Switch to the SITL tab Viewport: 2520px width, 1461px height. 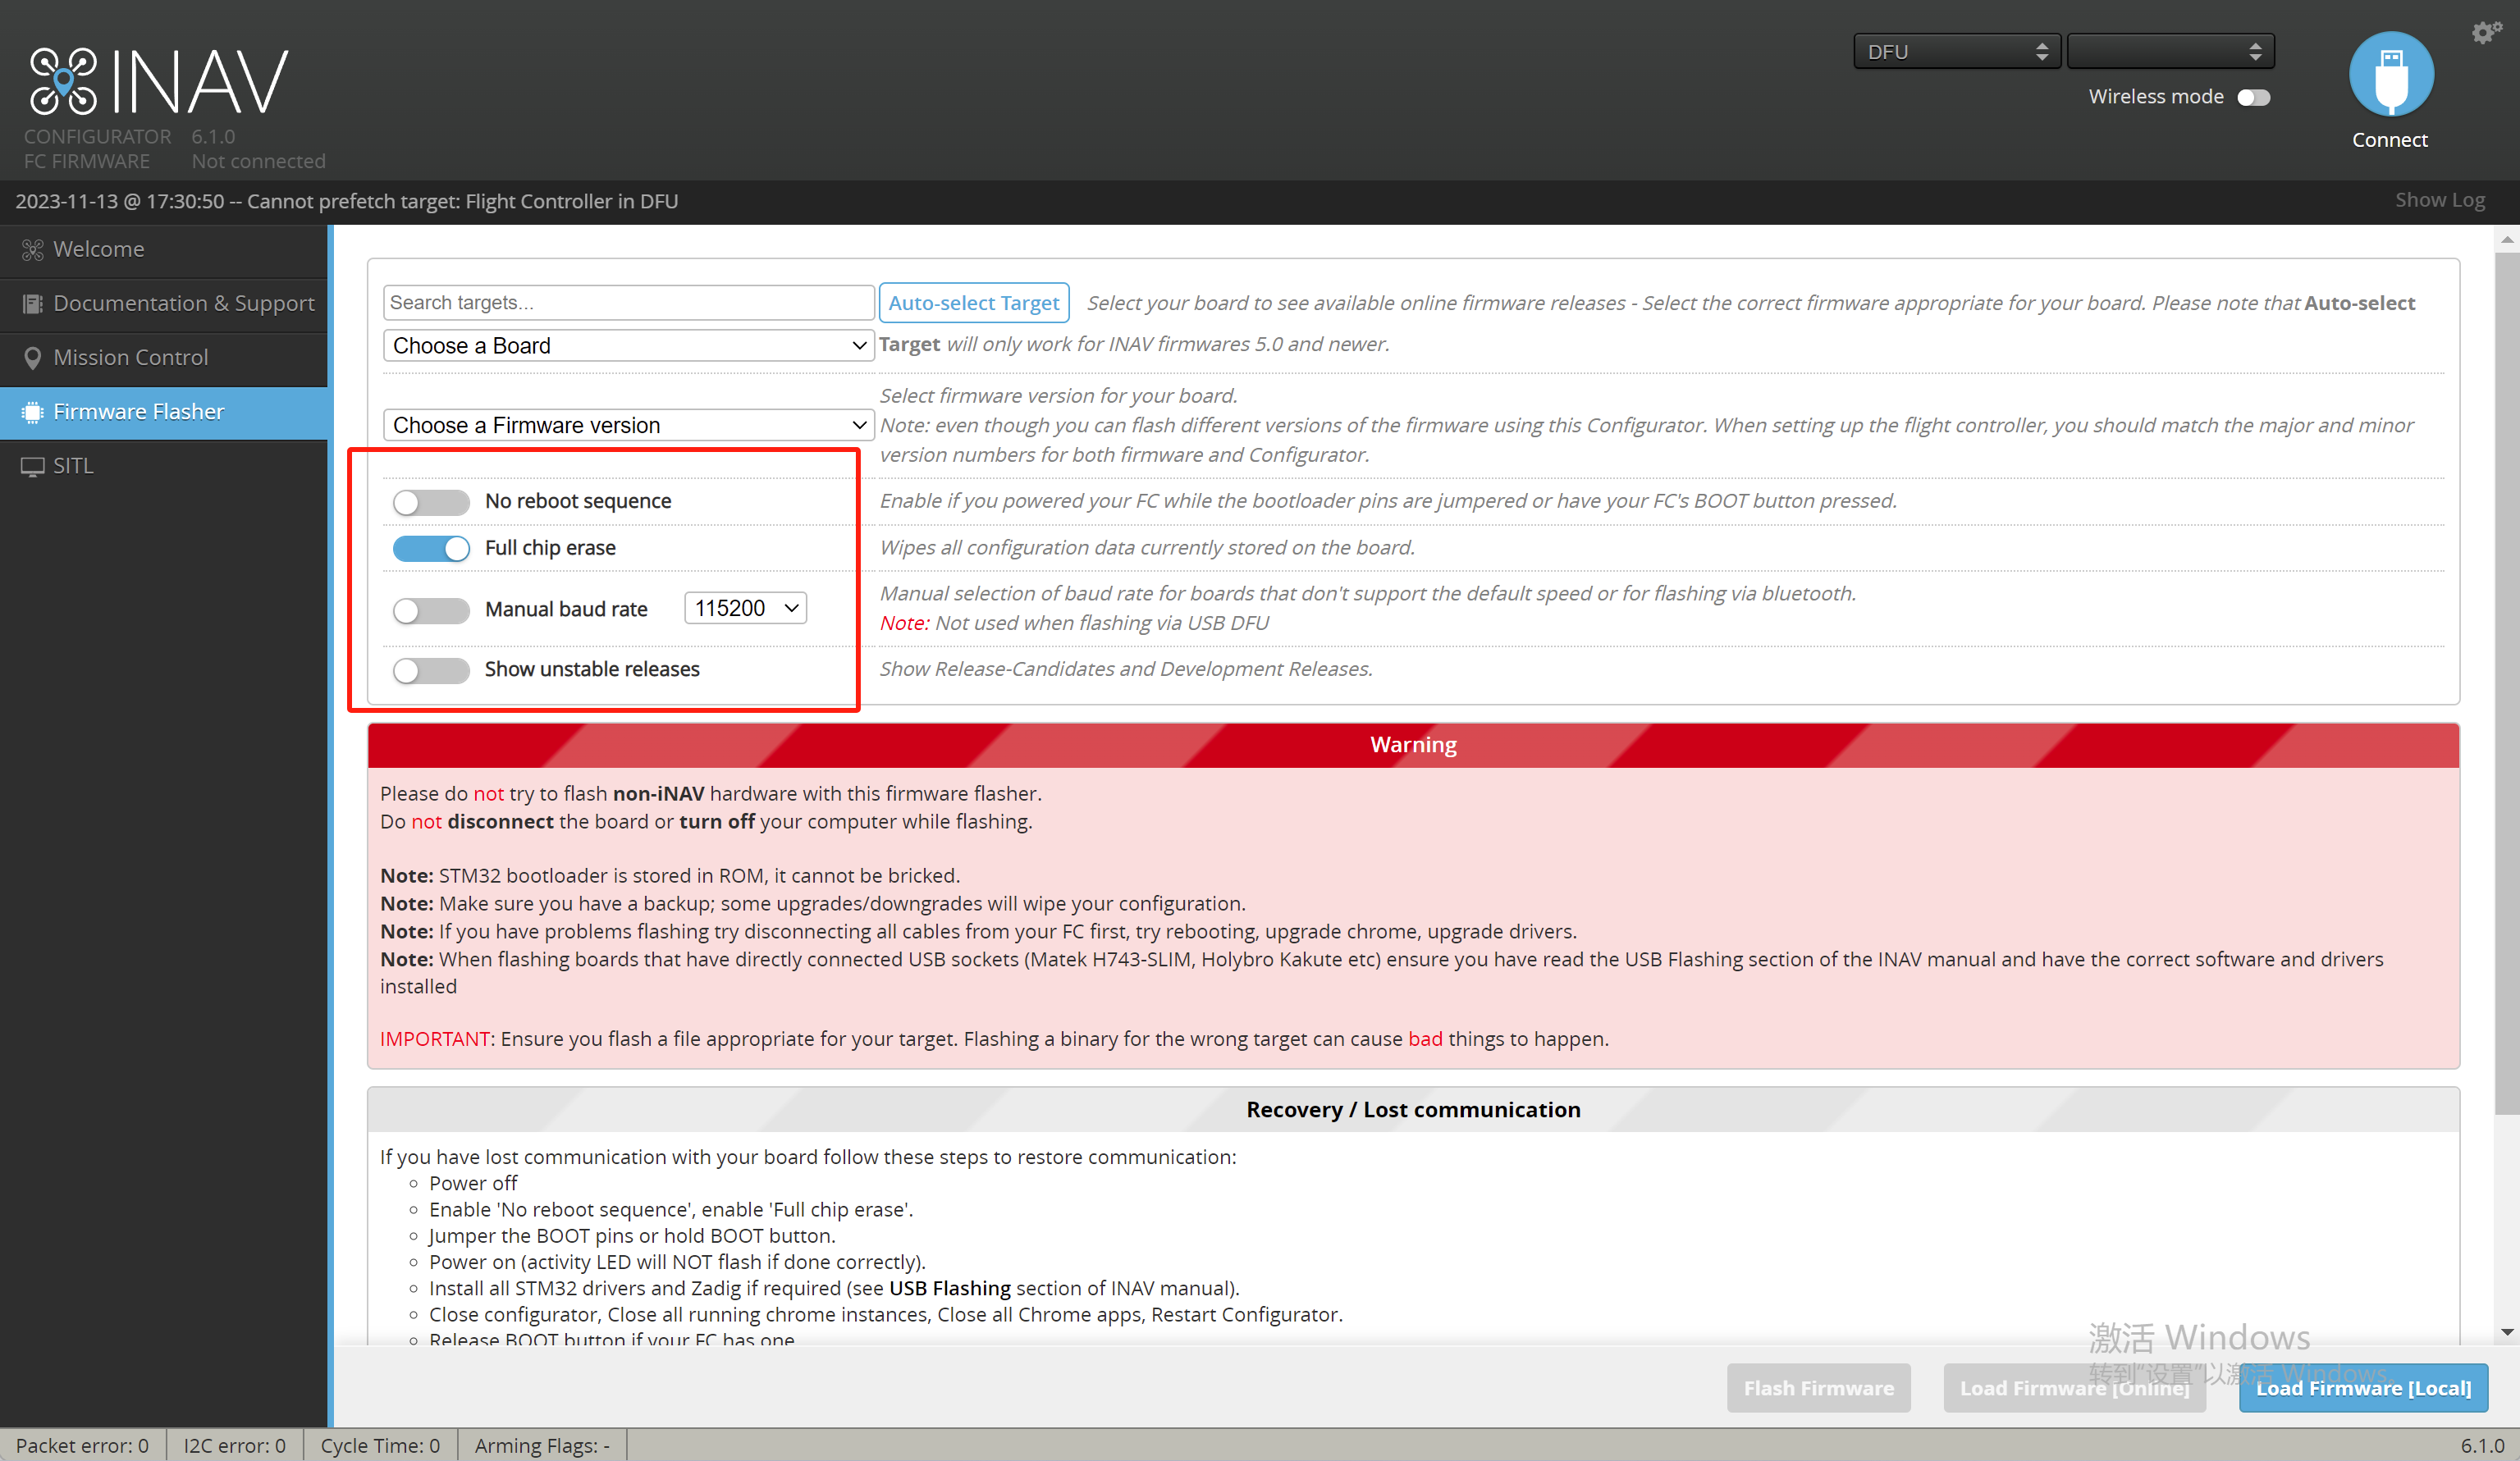click(x=164, y=466)
